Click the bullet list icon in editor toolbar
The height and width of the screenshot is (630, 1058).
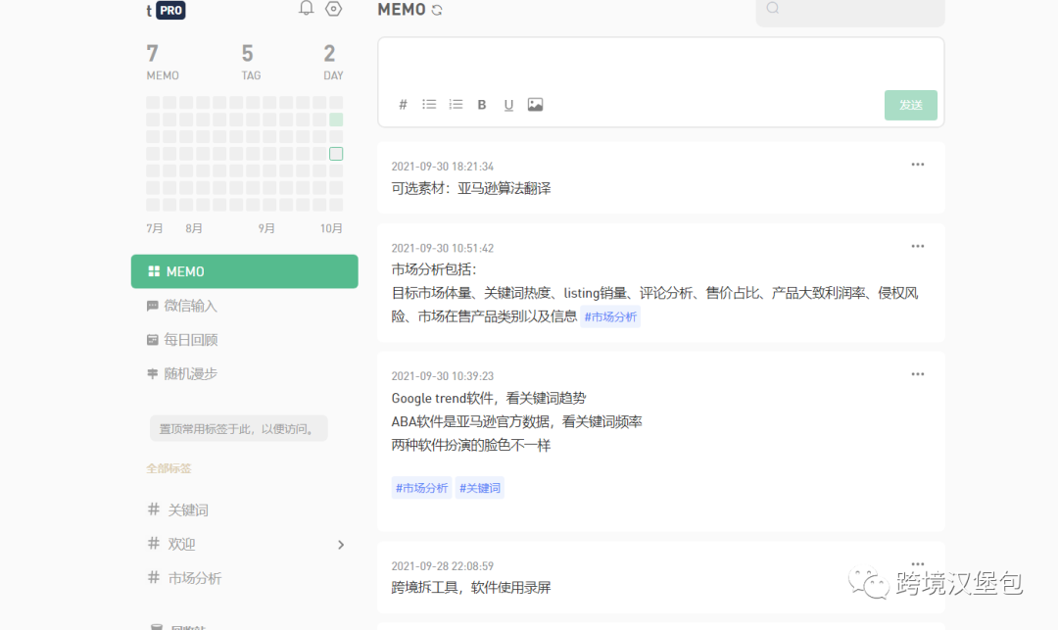pyautogui.click(x=429, y=104)
